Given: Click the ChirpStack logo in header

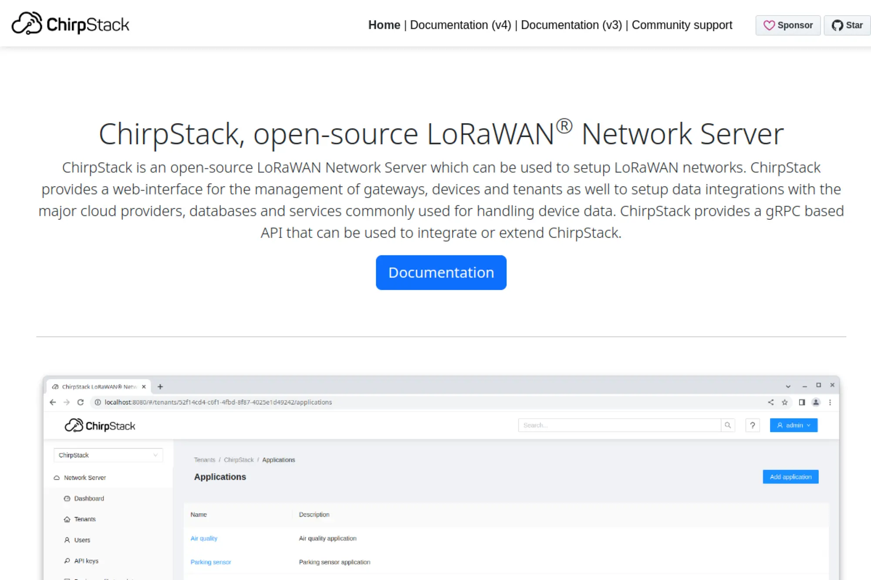Looking at the screenshot, I should pyautogui.click(x=70, y=24).
